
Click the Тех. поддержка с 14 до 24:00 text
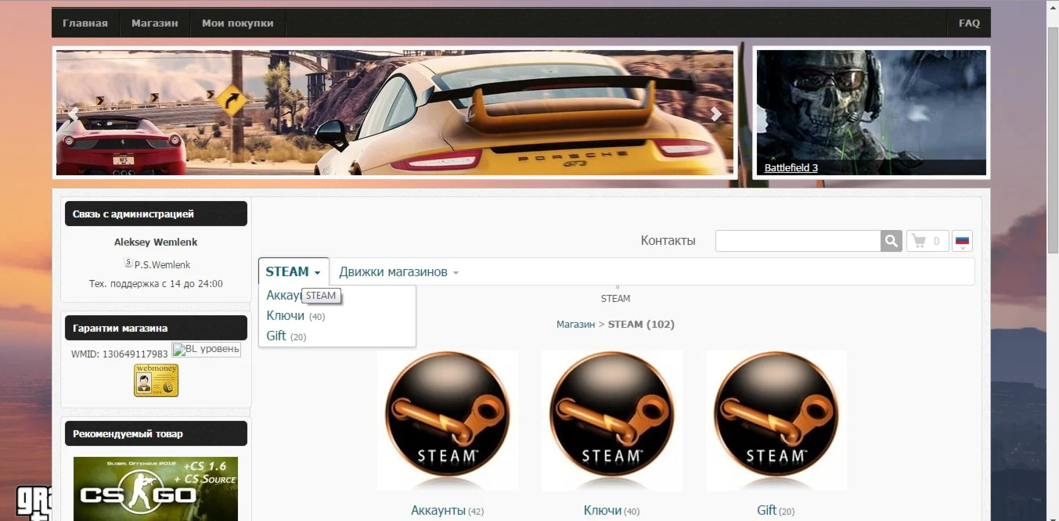coord(156,284)
